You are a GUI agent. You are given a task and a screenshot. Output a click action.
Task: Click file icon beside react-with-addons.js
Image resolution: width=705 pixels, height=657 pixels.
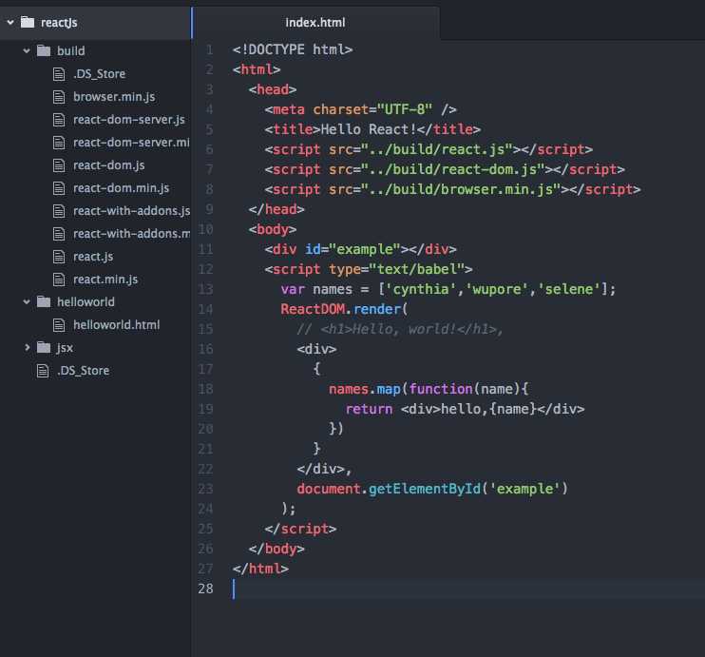coord(59,211)
